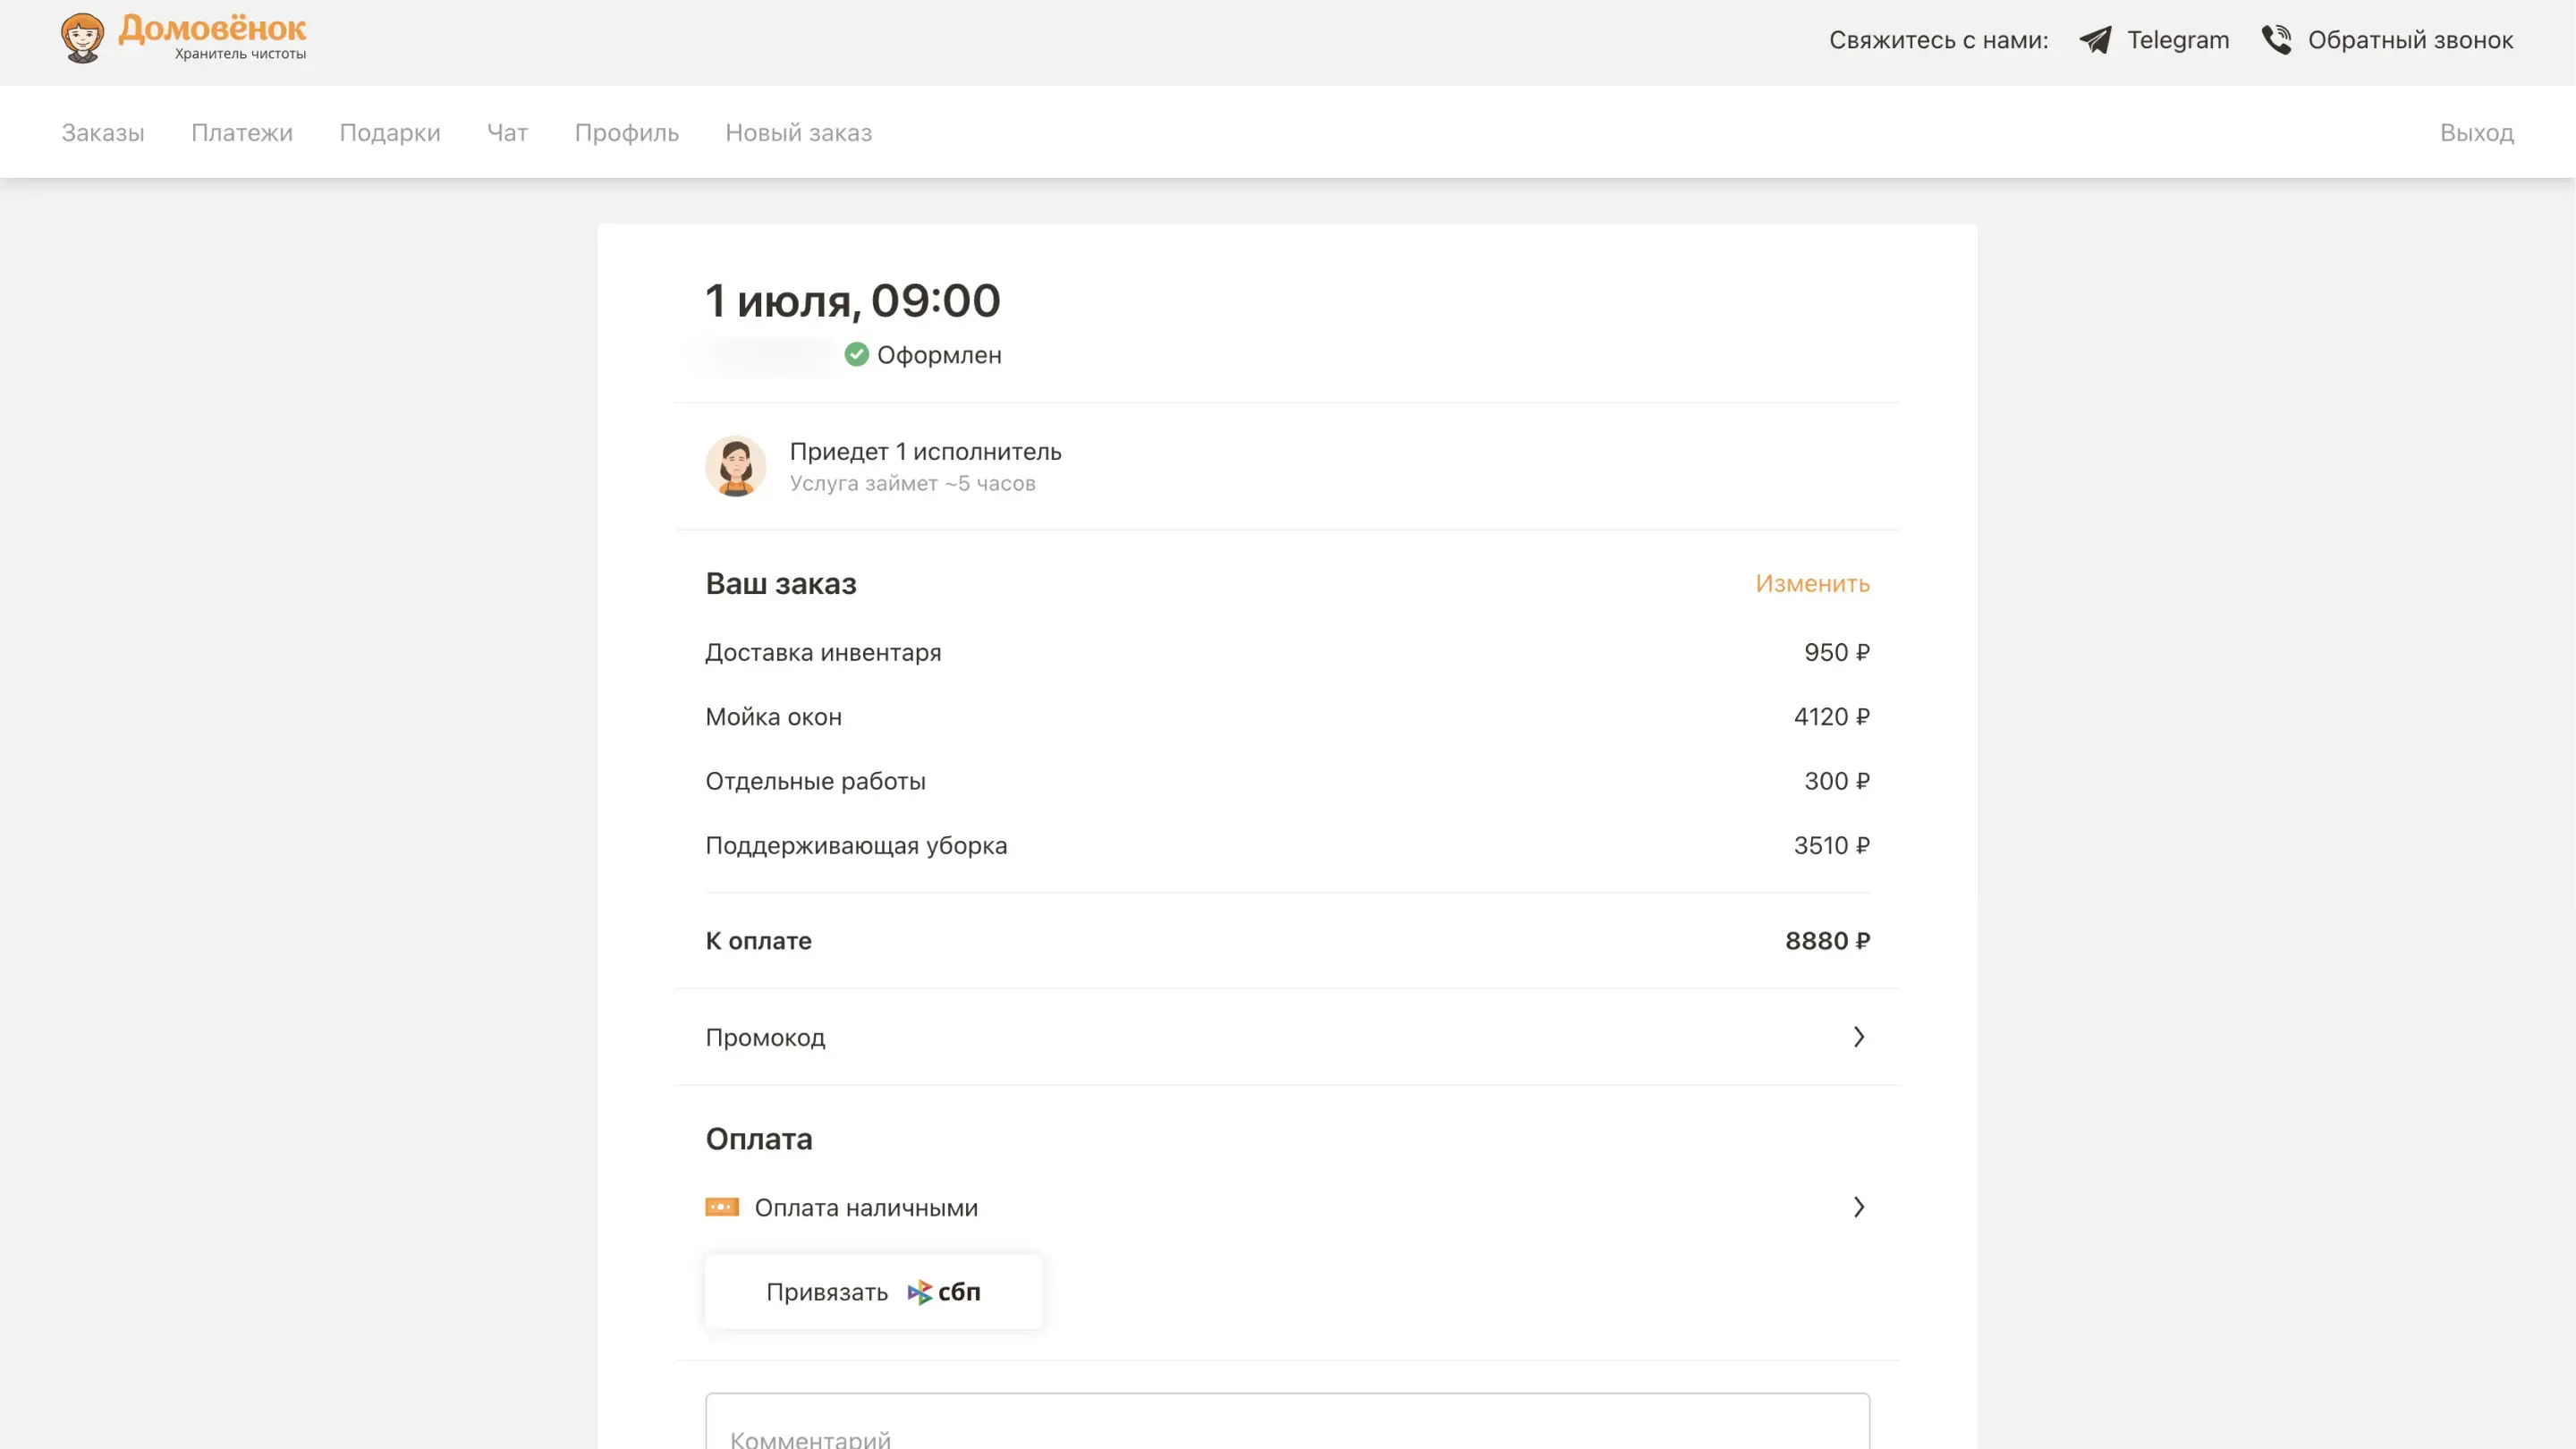Select Оплата наличными payment method
This screenshot has width=2576, height=1449.
click(x=866, y=1208)
